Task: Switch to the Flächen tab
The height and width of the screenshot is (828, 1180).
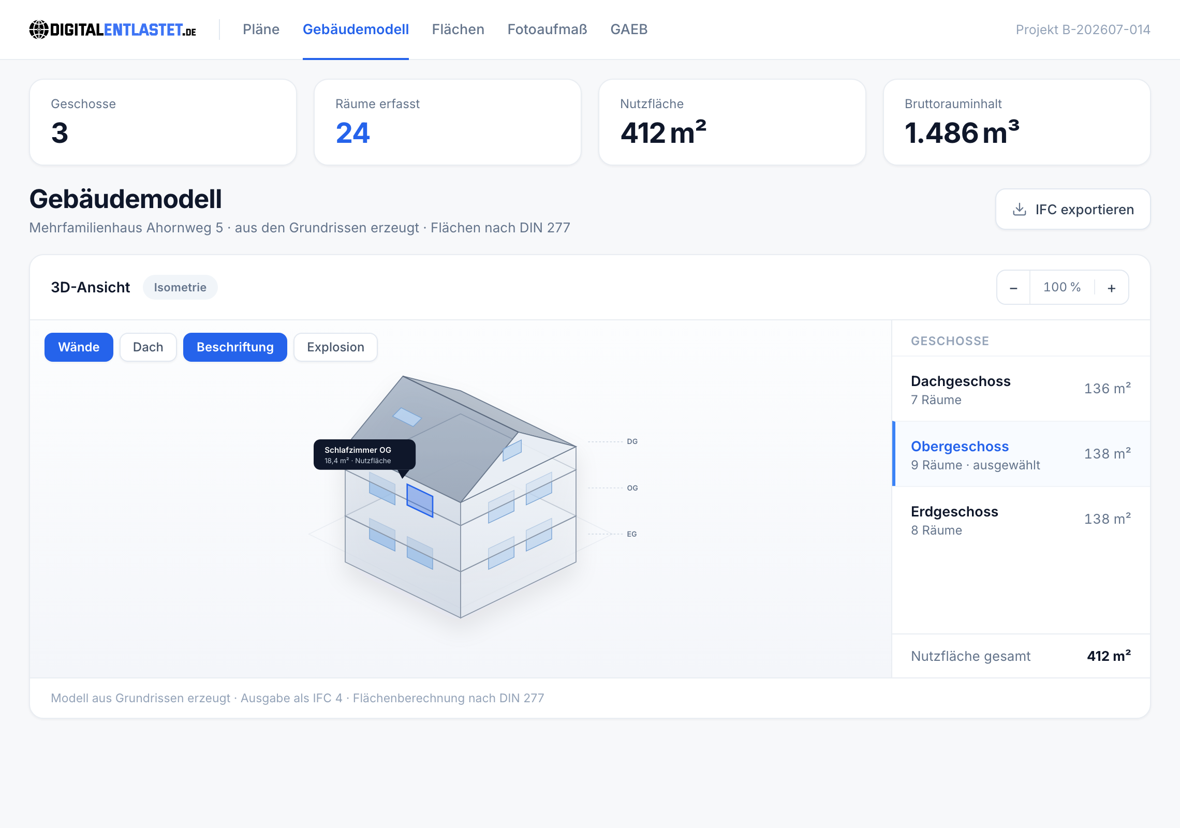Action: tap(458, 29)
